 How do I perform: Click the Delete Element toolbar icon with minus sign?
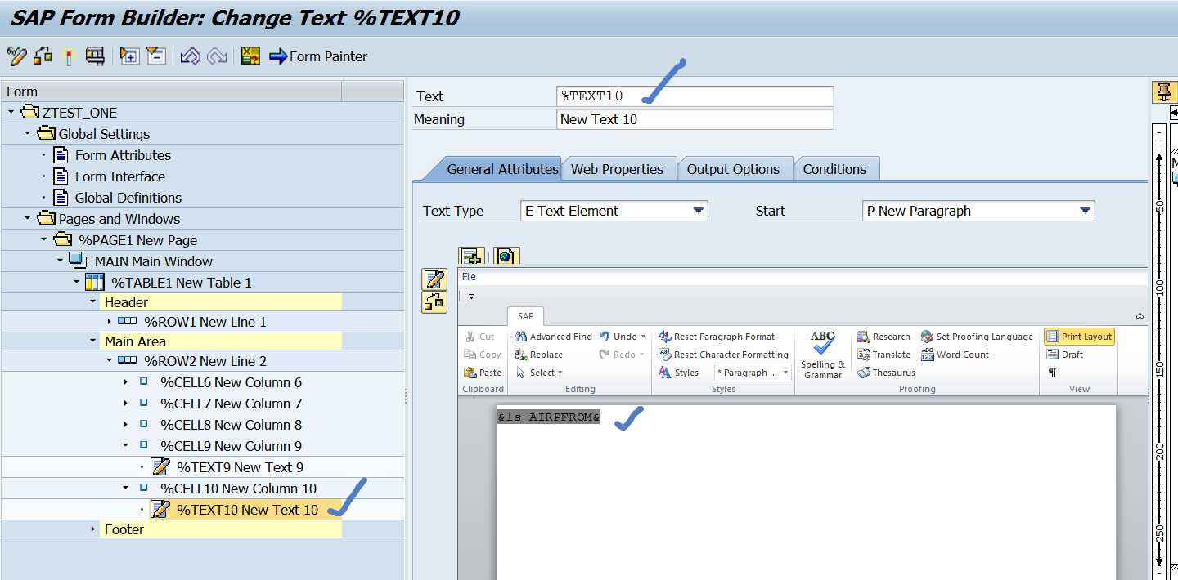[155, 56]
